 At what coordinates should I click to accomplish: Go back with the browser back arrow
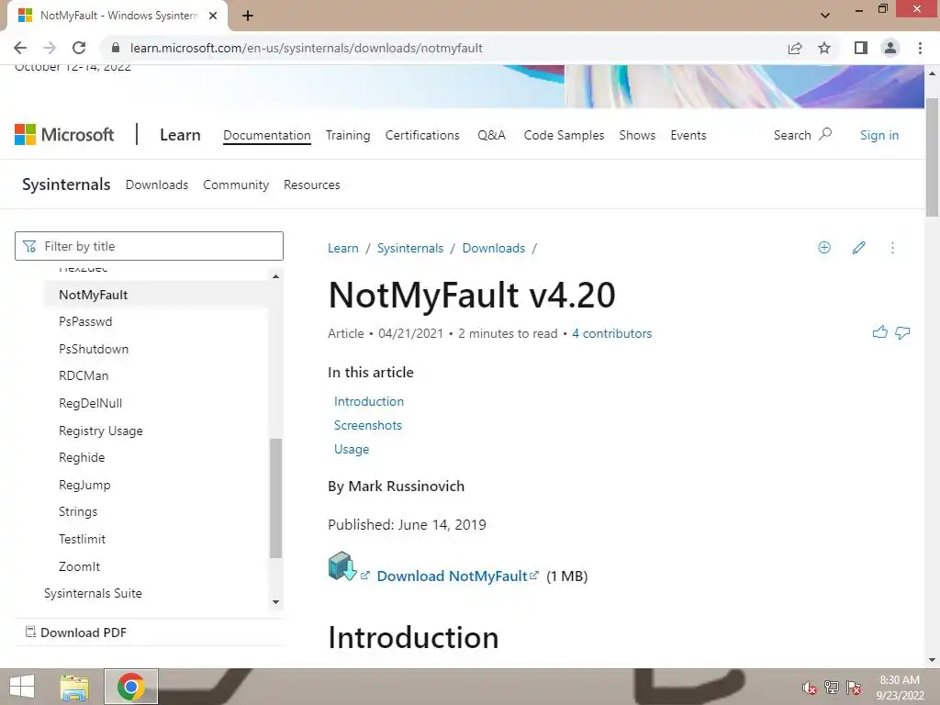point(20,48)
